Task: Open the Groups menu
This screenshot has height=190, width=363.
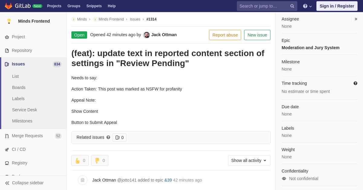Action: point(74,6)
